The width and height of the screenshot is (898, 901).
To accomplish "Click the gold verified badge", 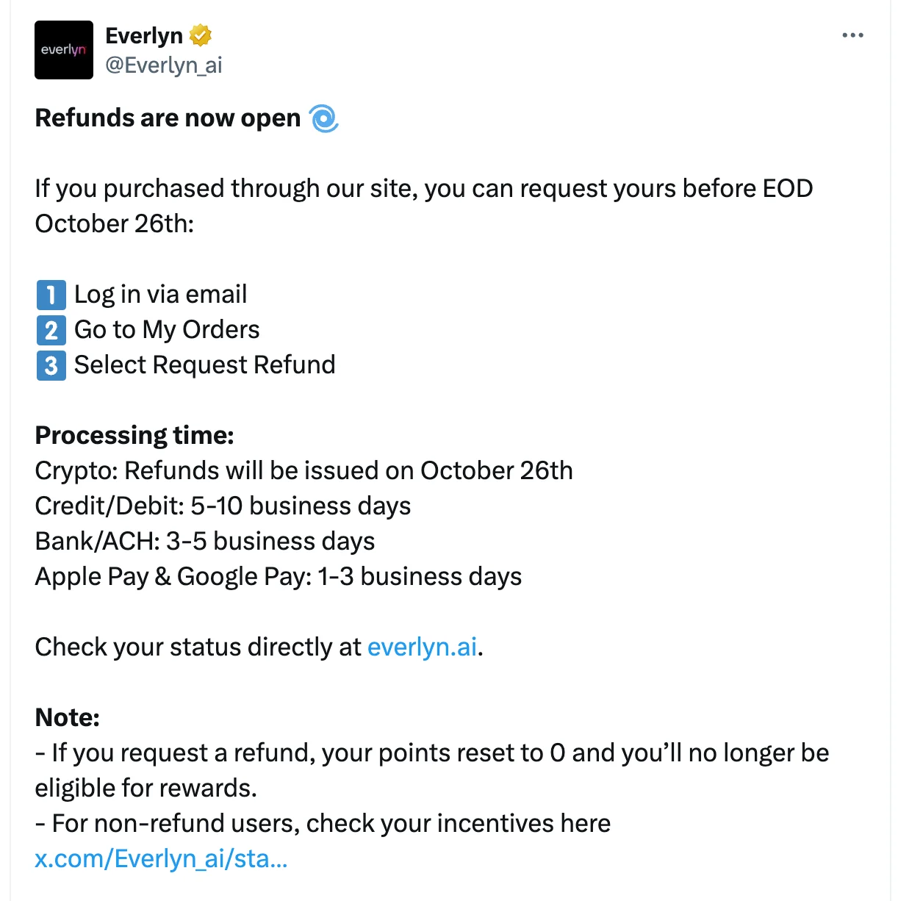I will click(201, 35).
